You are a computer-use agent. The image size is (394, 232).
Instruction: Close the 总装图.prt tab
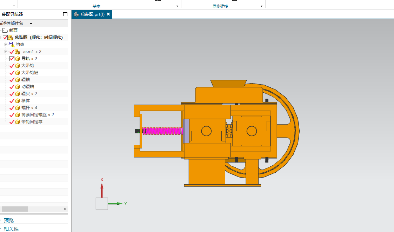click(108, 14)
